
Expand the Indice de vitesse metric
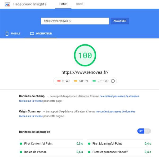pos(35,152)
